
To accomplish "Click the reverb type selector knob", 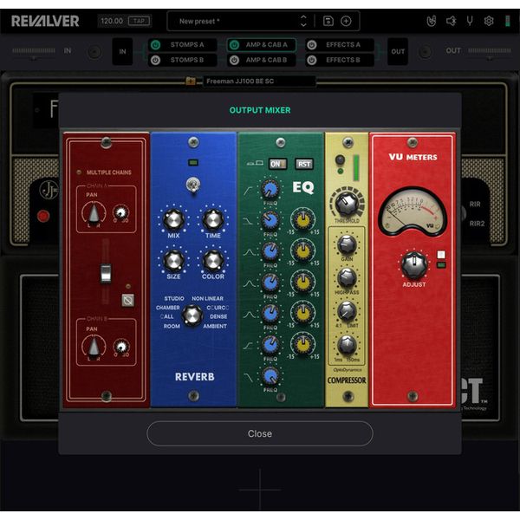I will point(192,315).
